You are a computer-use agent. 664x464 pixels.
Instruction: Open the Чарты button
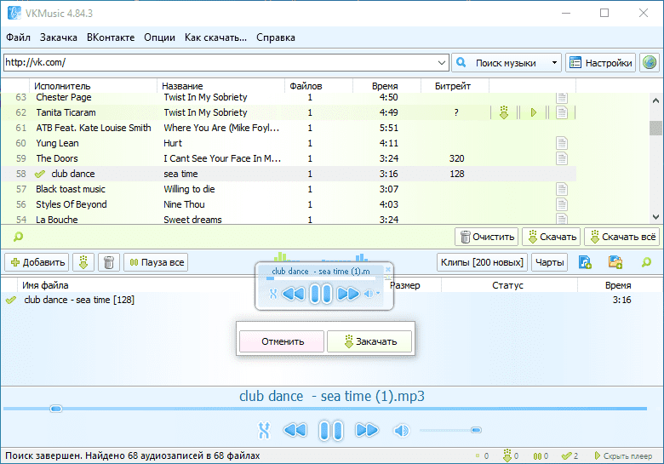549,262
